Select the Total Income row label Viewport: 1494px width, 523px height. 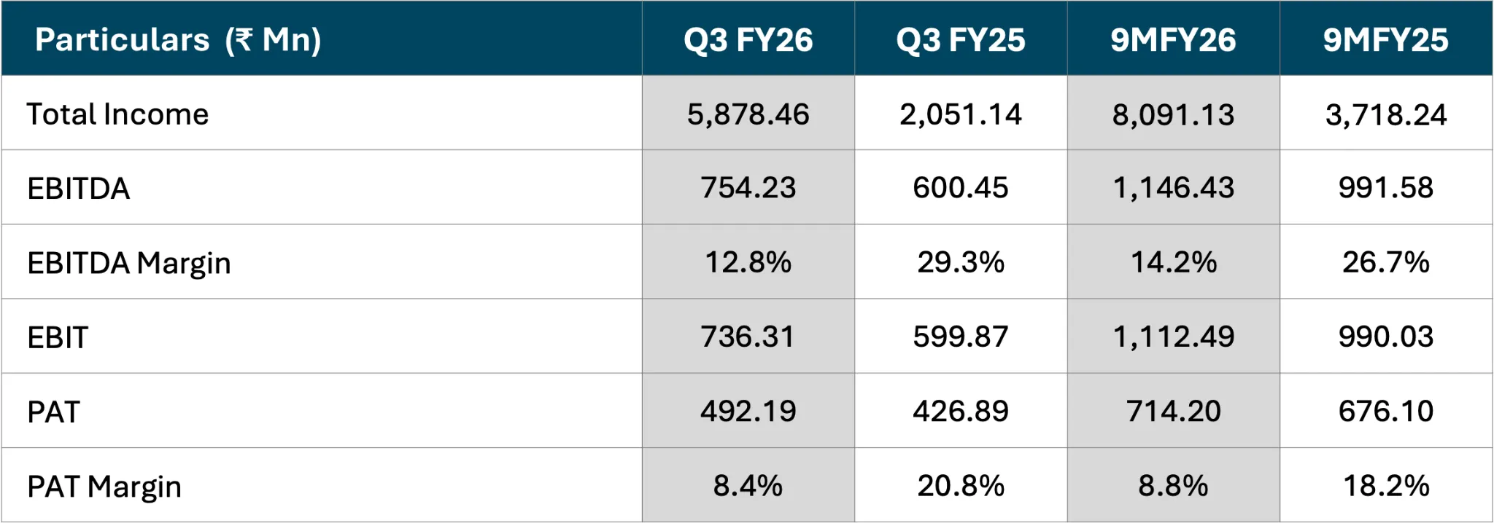pyautogui.click(x=117, y=114)
